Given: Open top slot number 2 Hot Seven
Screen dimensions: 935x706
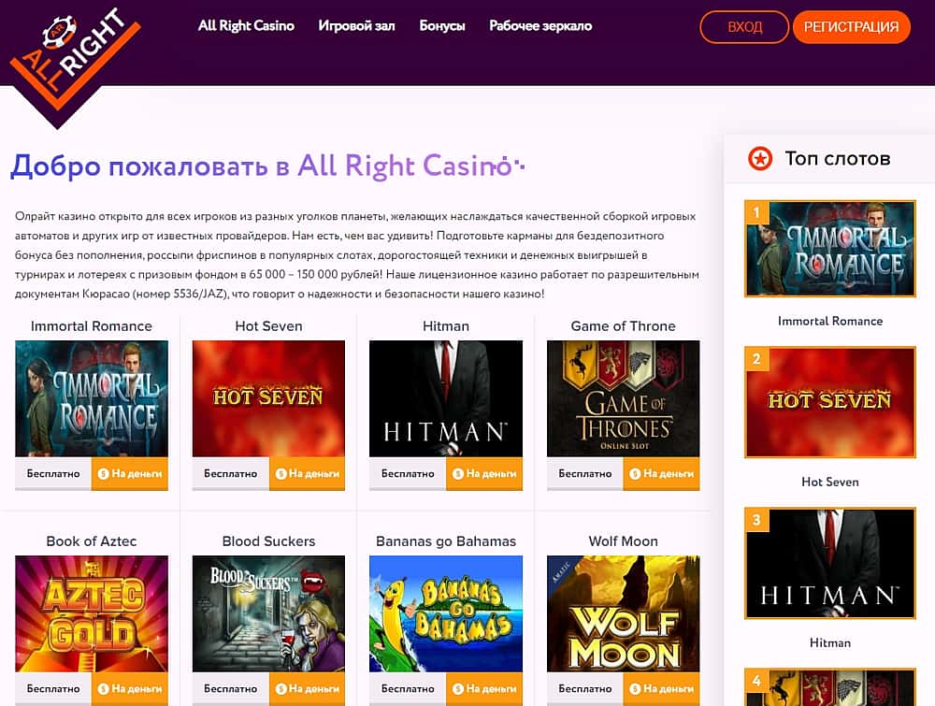Looking at the screenshot, I should click(830, 402).
